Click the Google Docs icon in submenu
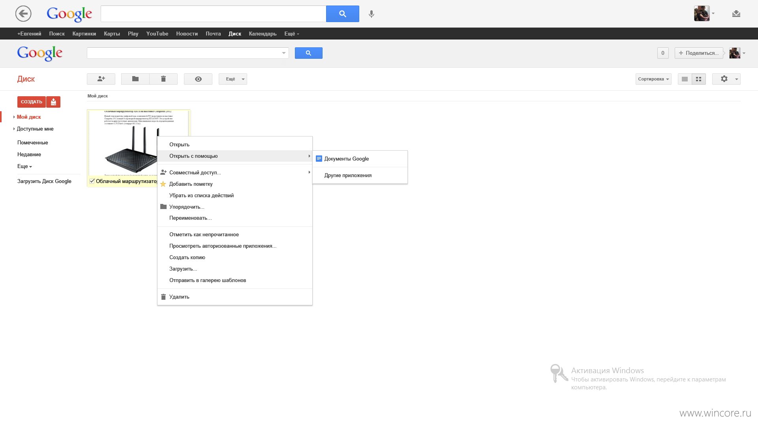This screenshot has width=758, height=426. click(x=319, y=159)
